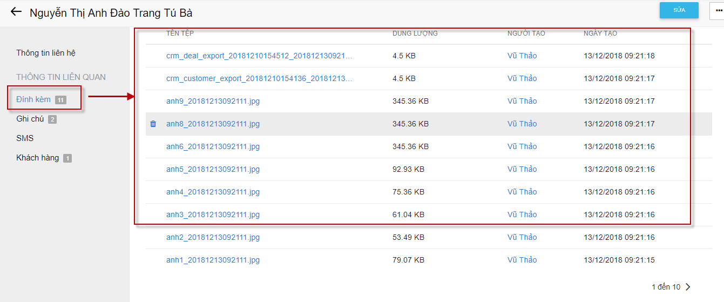Open anh9_20181213092111.jpg attachment
The height and width of the screenshot is (302, 724).
click(213, 101)
